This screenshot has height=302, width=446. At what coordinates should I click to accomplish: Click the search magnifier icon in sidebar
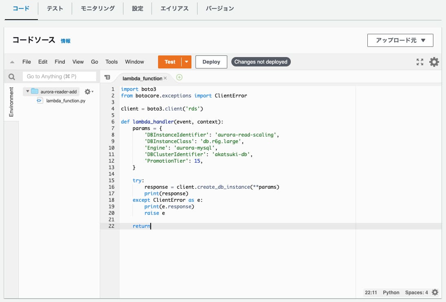click(x=12, y=77)
